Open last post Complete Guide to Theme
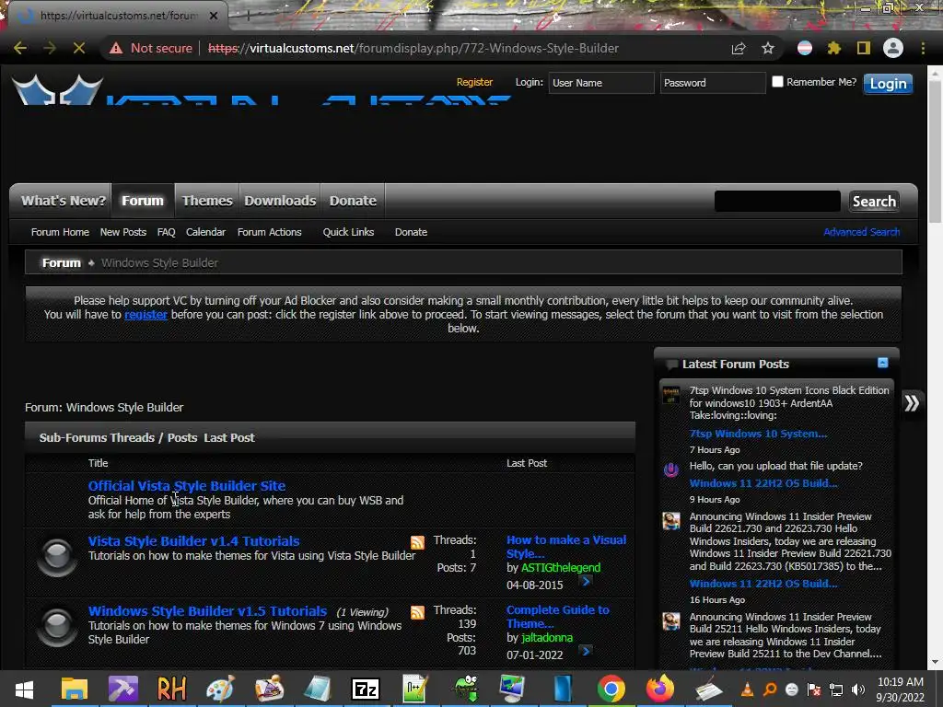The height and width of the screenshot is (707, 943). [x=557, y=616]
